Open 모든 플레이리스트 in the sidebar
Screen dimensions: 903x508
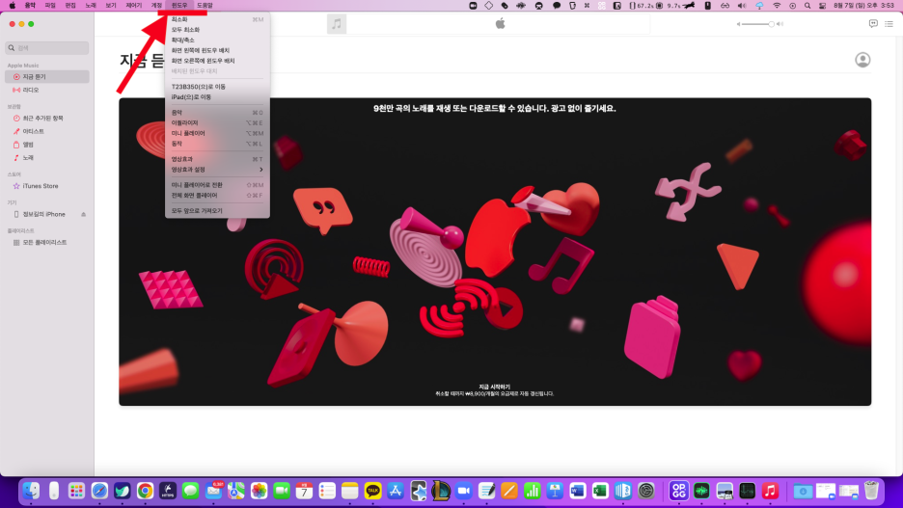point(46,242)
